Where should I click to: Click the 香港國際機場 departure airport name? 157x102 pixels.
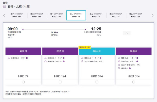[14, 32]
